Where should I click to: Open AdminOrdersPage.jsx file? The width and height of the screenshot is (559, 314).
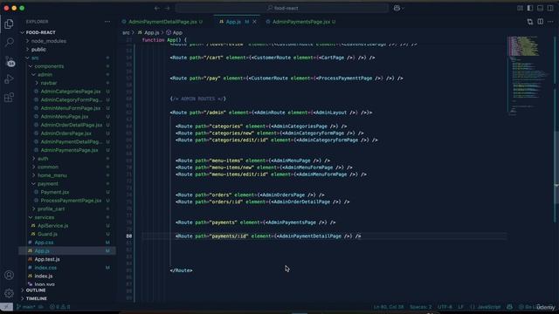(x=66, y=133)
